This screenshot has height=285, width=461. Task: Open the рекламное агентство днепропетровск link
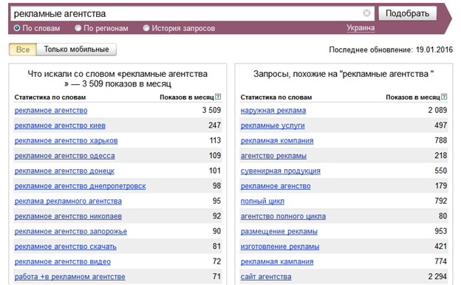pyautogui.click(x=81, y=186)
